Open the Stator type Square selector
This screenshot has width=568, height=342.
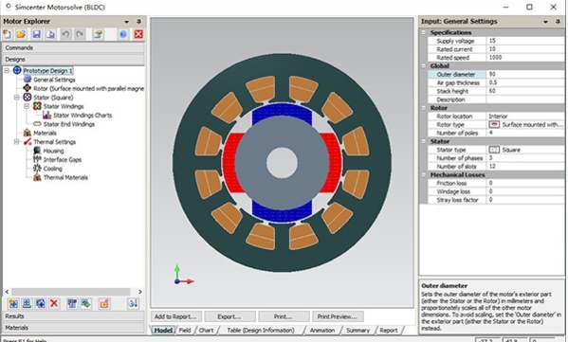tap(524, 150)
